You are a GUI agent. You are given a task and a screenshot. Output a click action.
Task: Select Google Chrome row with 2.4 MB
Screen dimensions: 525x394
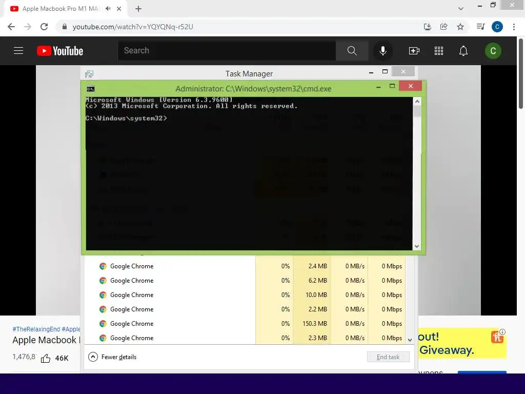[x=245, y=266]
